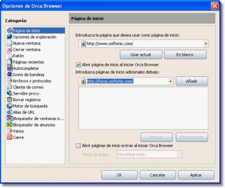Screen dimensions: 225x188
Task: Click the green icon for Bloqueador de anuncios
Action: coord(10,125)
